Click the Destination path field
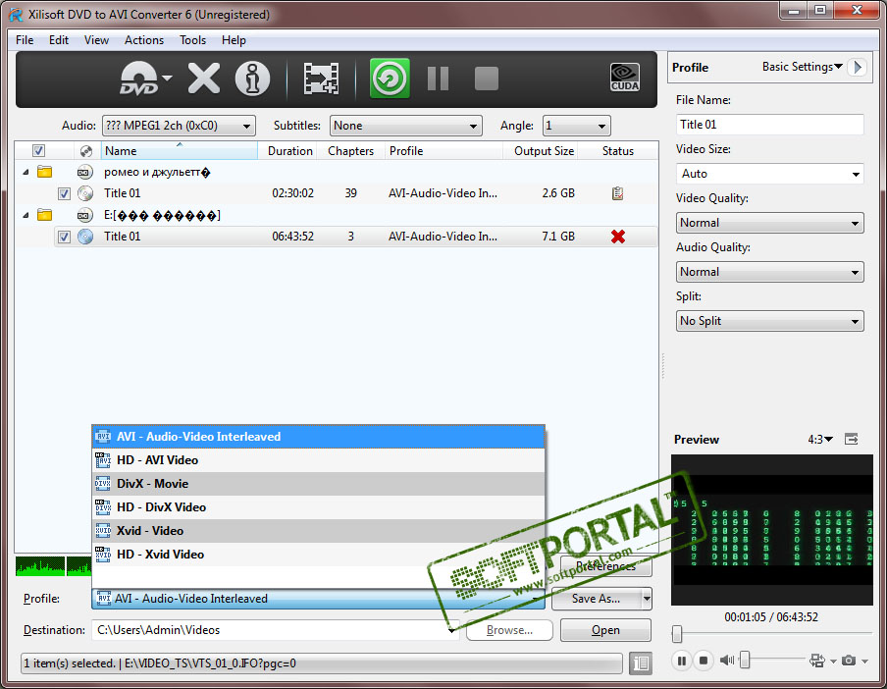This screenshot has width=887, height=689. [275, 630]
